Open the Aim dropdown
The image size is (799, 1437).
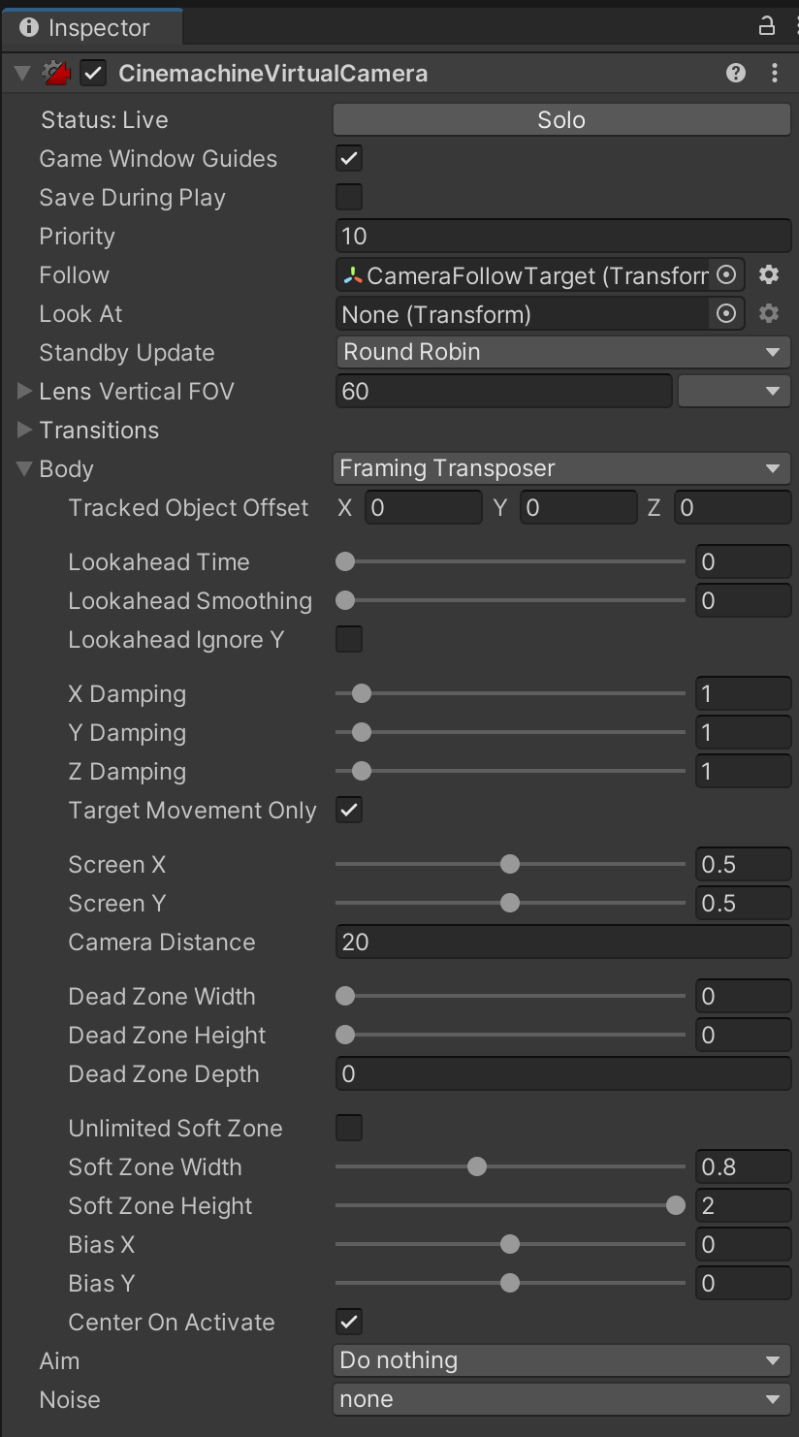coord(562,1360)
